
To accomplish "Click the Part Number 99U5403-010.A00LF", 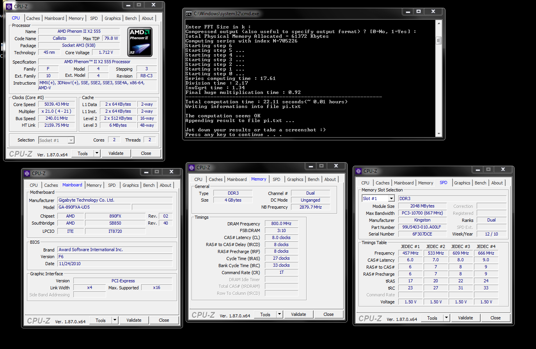I will click(x=422, y=227).
